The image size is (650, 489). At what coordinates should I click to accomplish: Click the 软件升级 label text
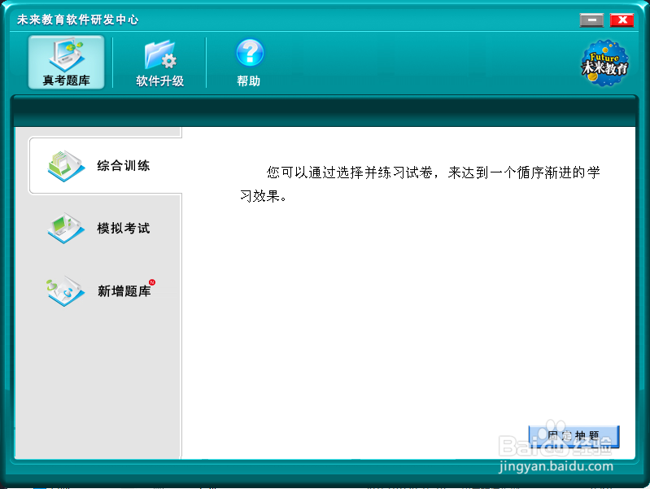tap(160, 81)
